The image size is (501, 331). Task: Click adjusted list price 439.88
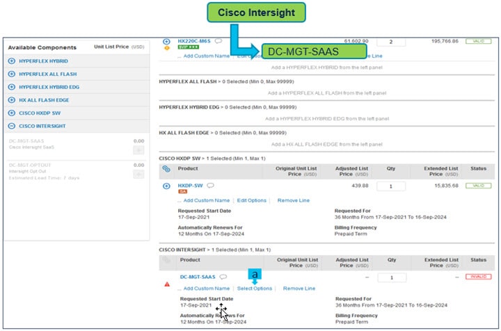click(360, 186)
